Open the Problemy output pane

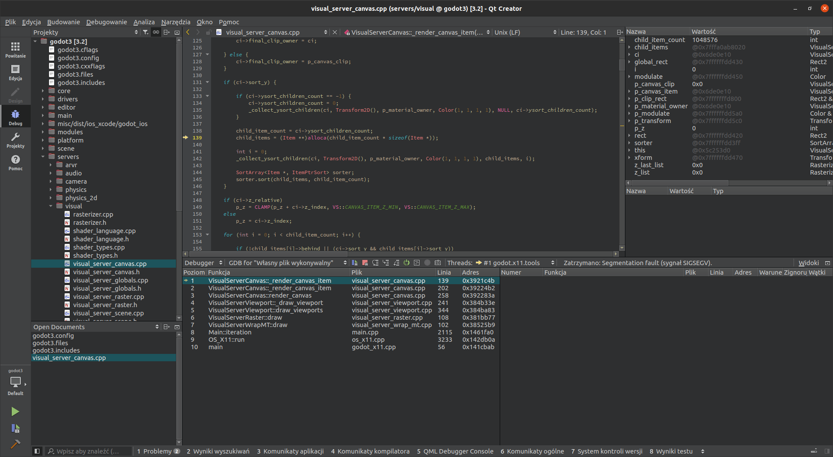coord(158,451)
